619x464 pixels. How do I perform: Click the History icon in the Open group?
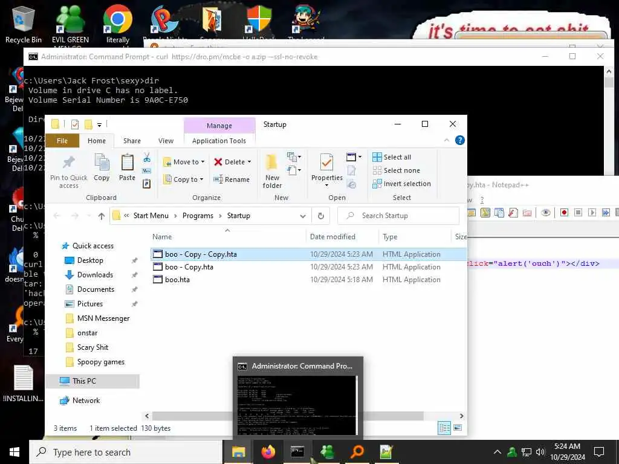coord(351,184)
